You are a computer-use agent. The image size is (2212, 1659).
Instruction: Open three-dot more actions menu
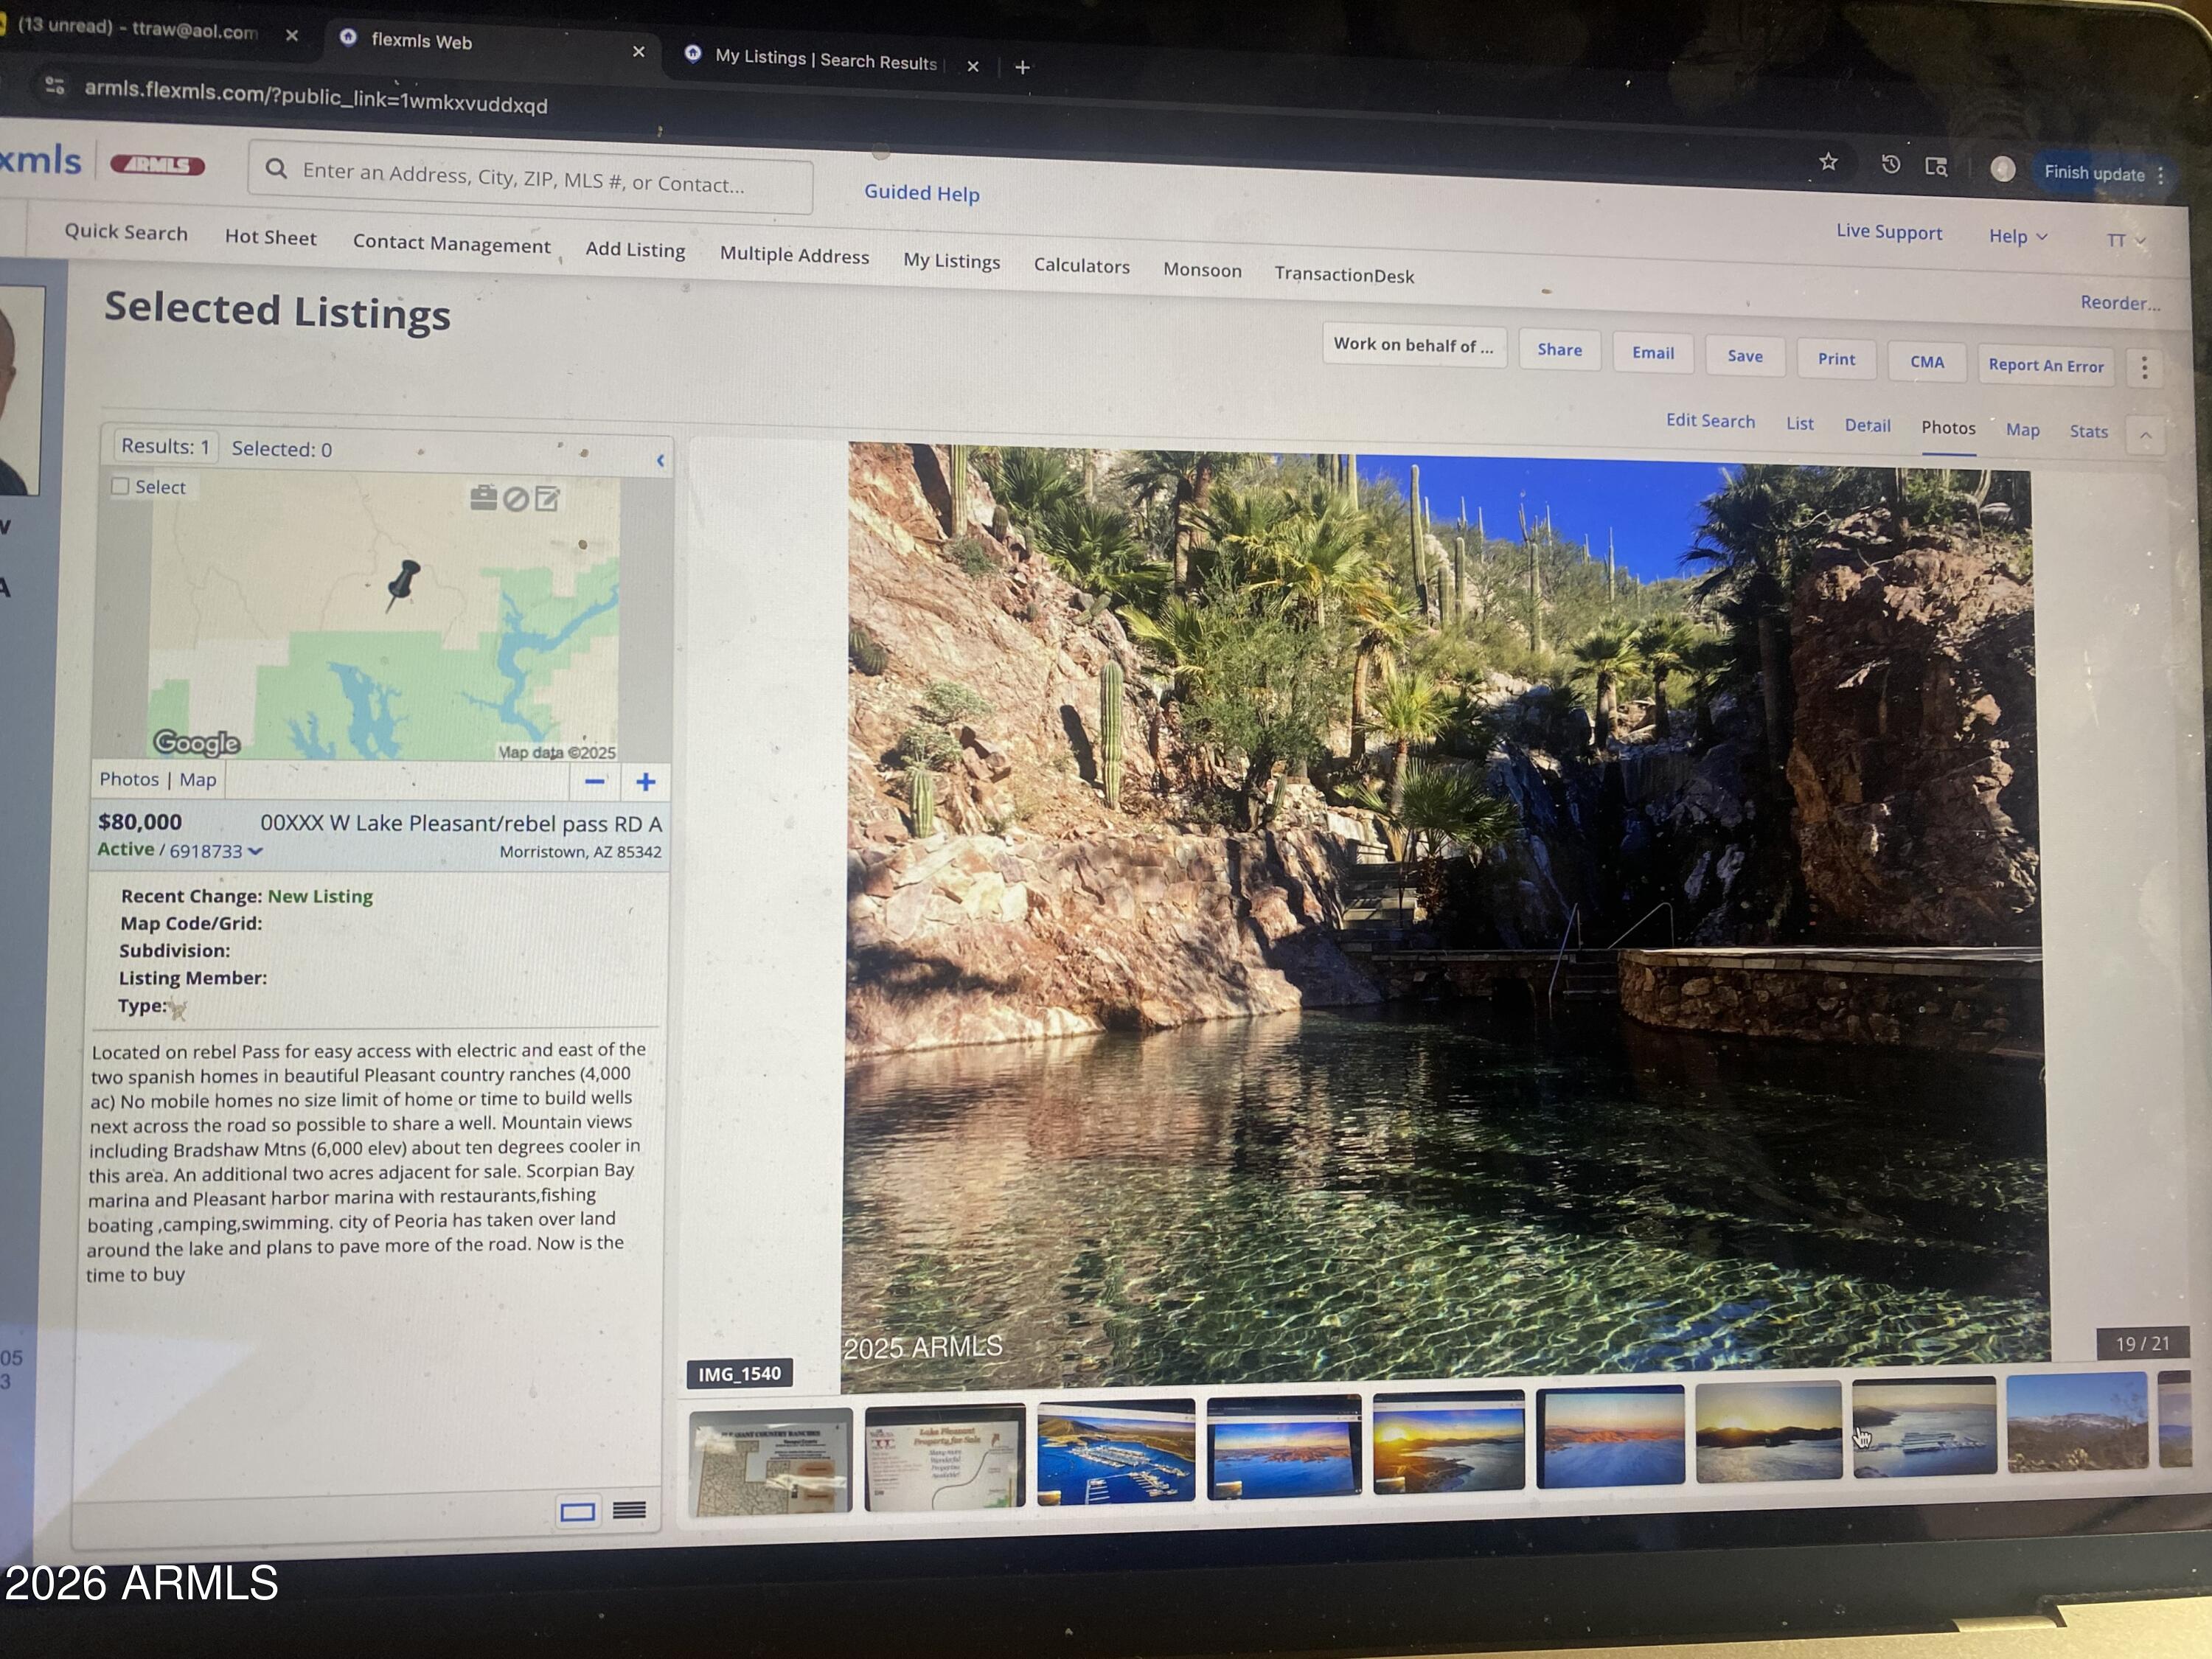(2144, 368)
